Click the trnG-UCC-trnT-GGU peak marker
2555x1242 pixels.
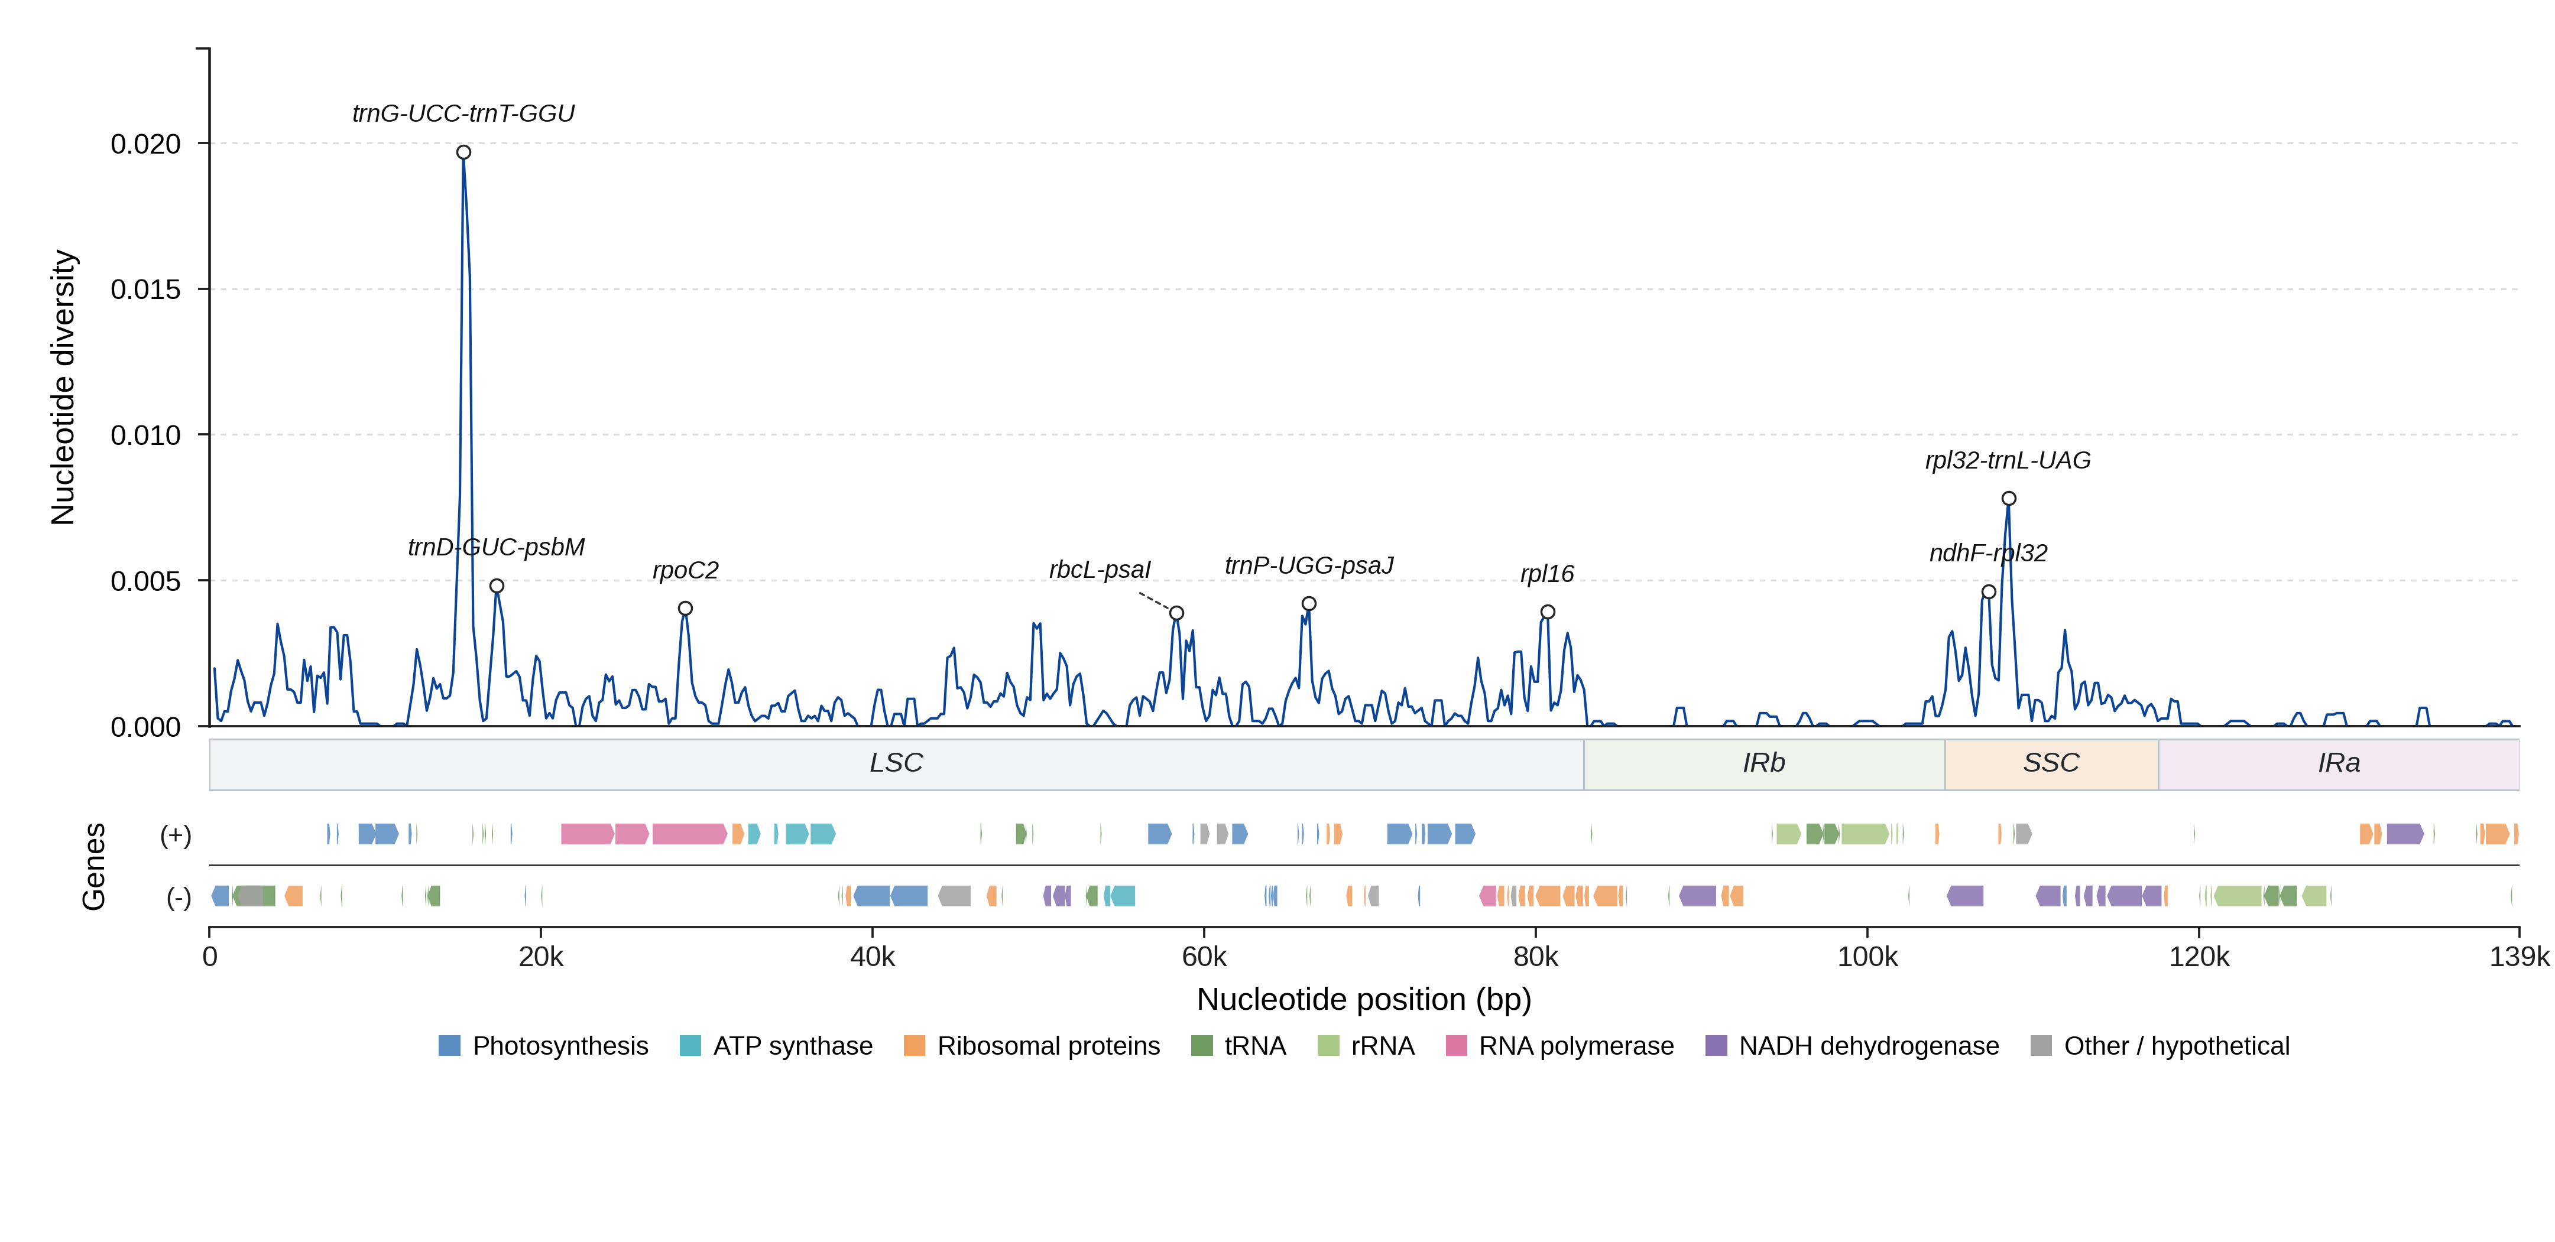[x=463, y=152]
